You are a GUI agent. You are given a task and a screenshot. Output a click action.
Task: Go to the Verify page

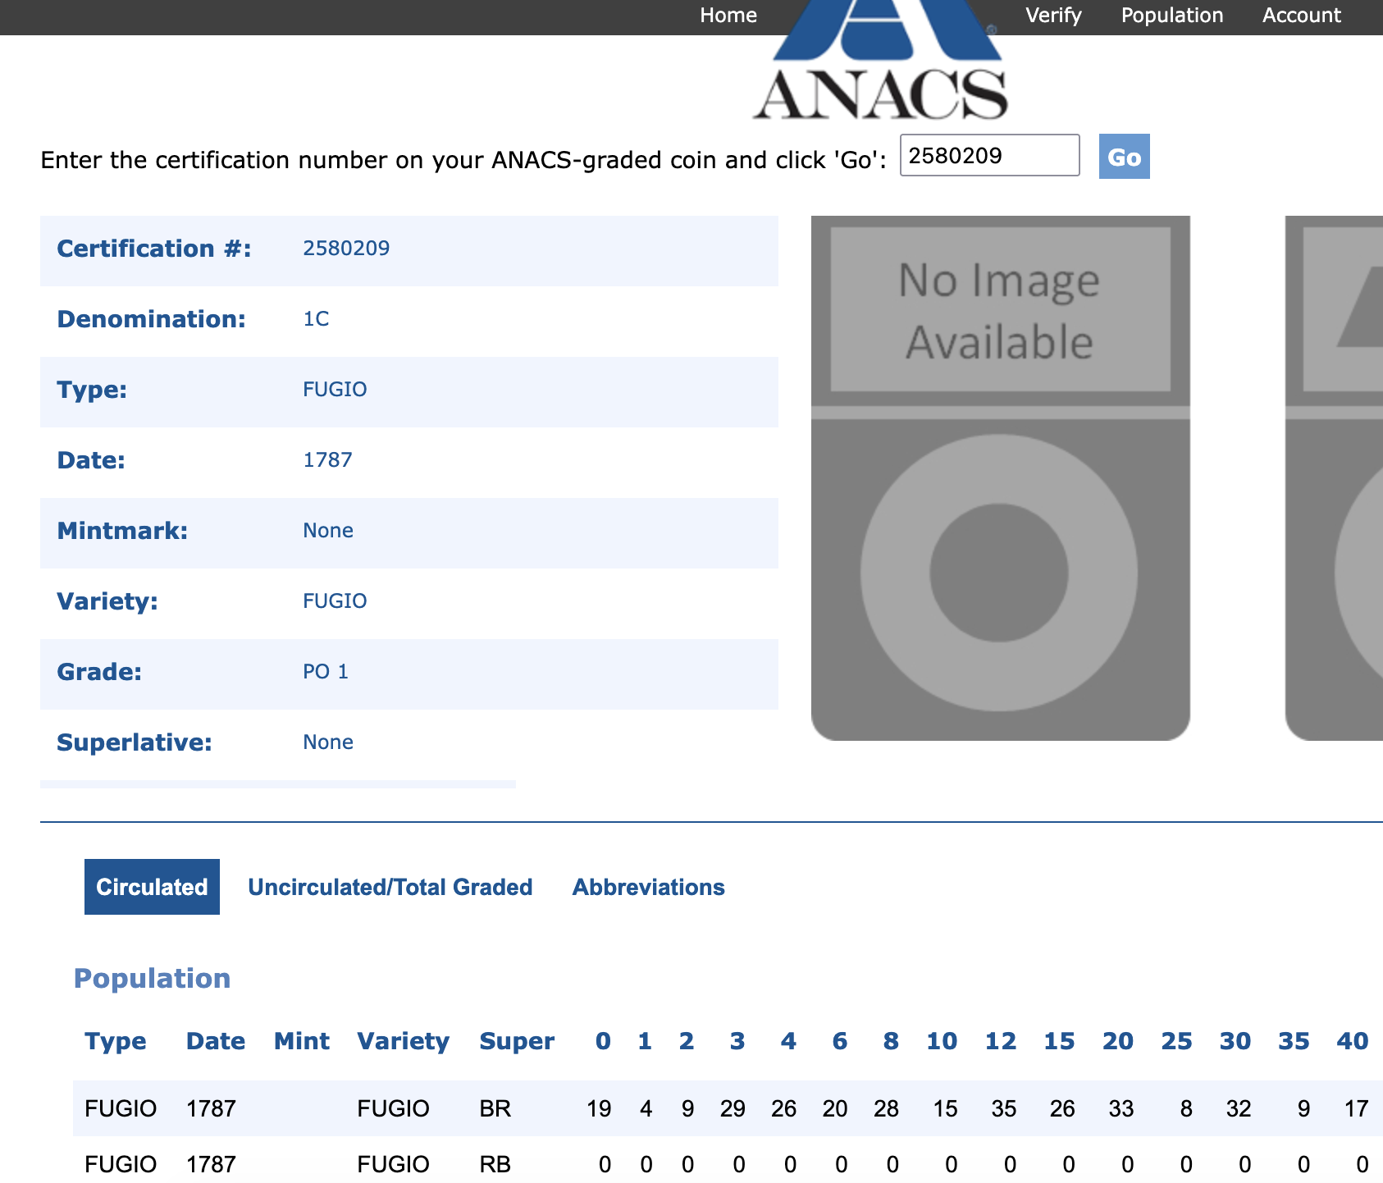1053,16
